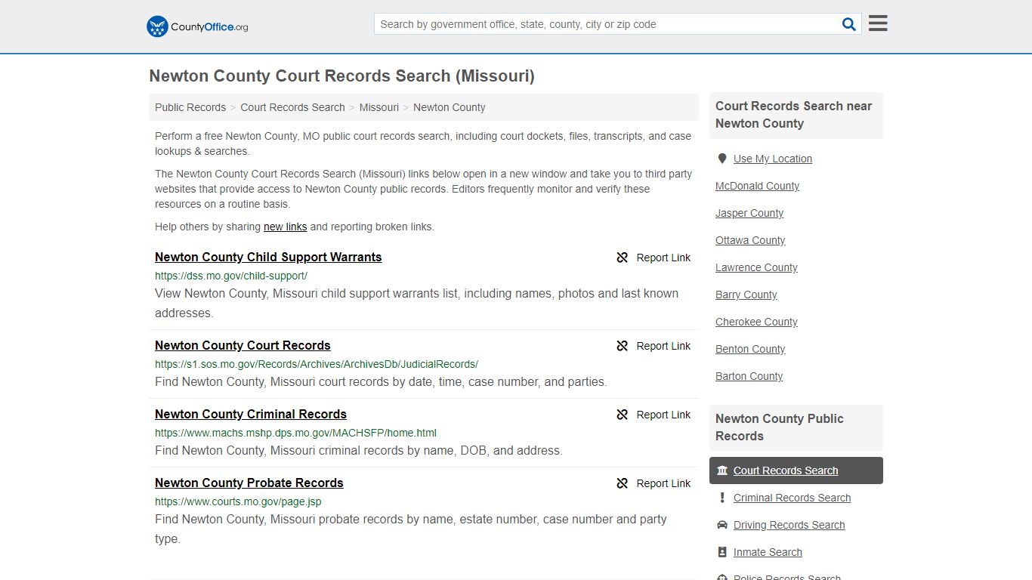Image resolution: width=1032 pixels, height=580 pixels.
Task: Click the 'new links' hyperlink
Action: point(285,227)
